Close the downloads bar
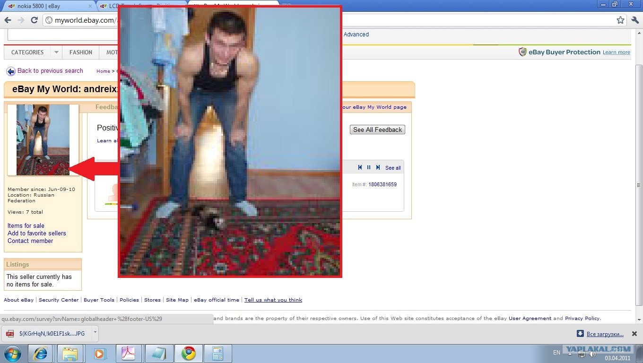Screen dimensions: 643x363 (x=634, y=334)
